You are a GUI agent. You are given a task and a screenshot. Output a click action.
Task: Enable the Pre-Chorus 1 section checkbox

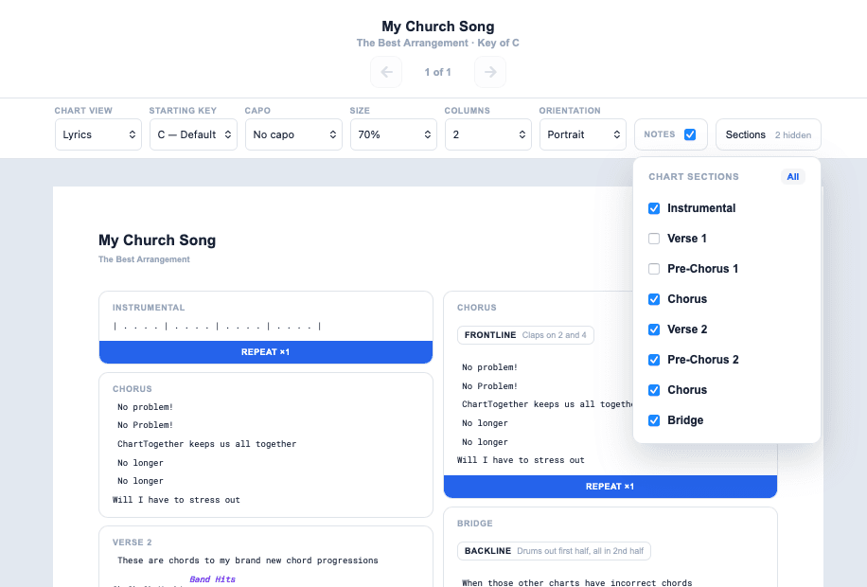(654, 269)
